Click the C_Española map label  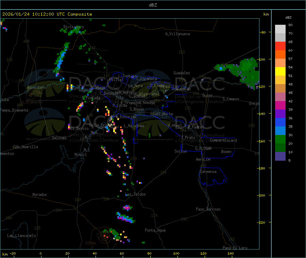(147, 79)
